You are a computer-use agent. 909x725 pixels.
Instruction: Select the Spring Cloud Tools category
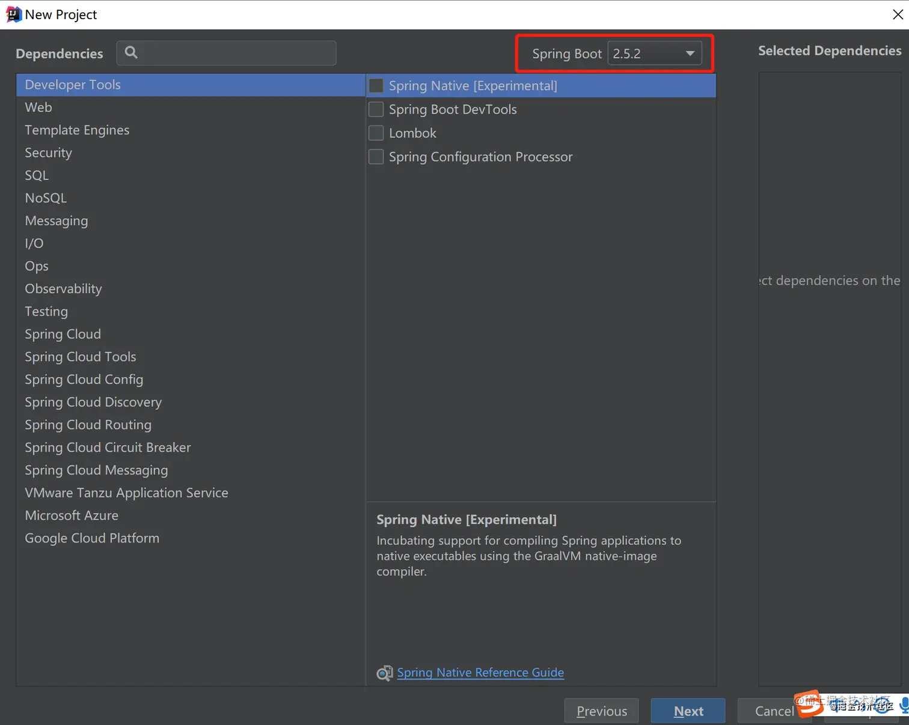click(191, 357)
